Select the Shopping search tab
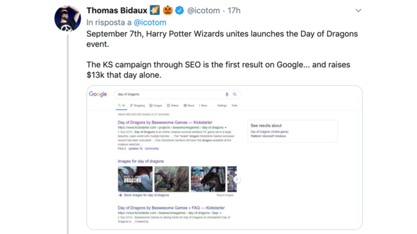 coord(137,105)
